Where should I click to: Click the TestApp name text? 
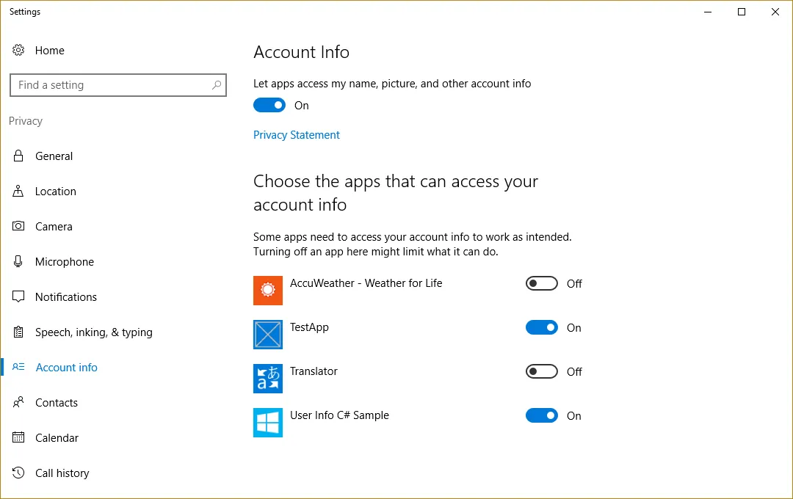(309, 327)
